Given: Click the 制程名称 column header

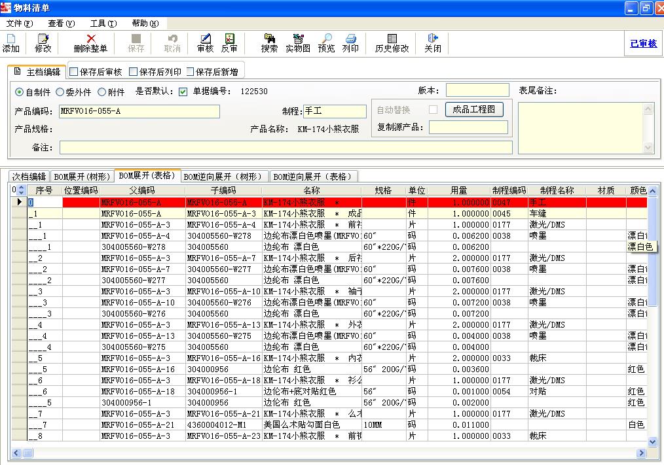Looking at the screenshot, I should pyautogui.click(x=557, y=190).
